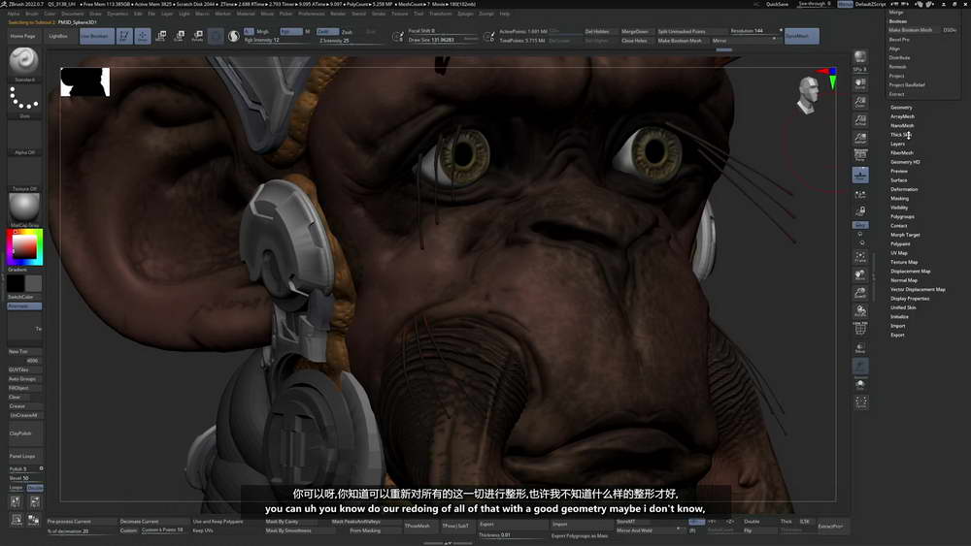
Task: Click the Ghost icon on right shelf
Action: pos(860,366)
